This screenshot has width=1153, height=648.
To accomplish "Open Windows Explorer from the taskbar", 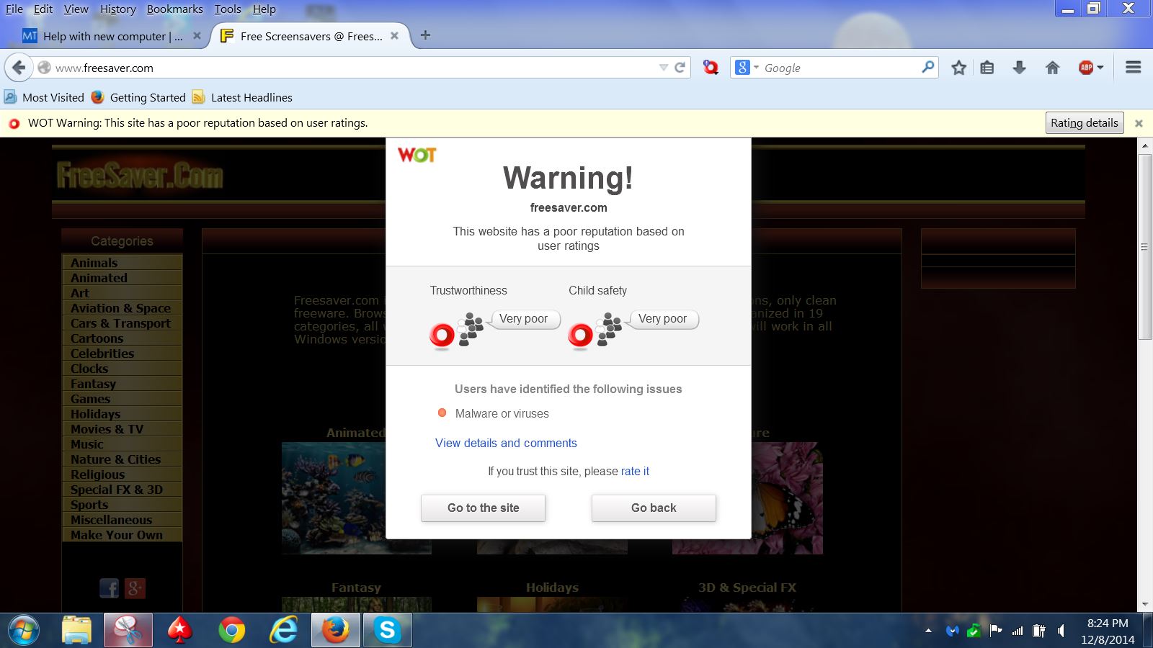I will pos(76,631).
